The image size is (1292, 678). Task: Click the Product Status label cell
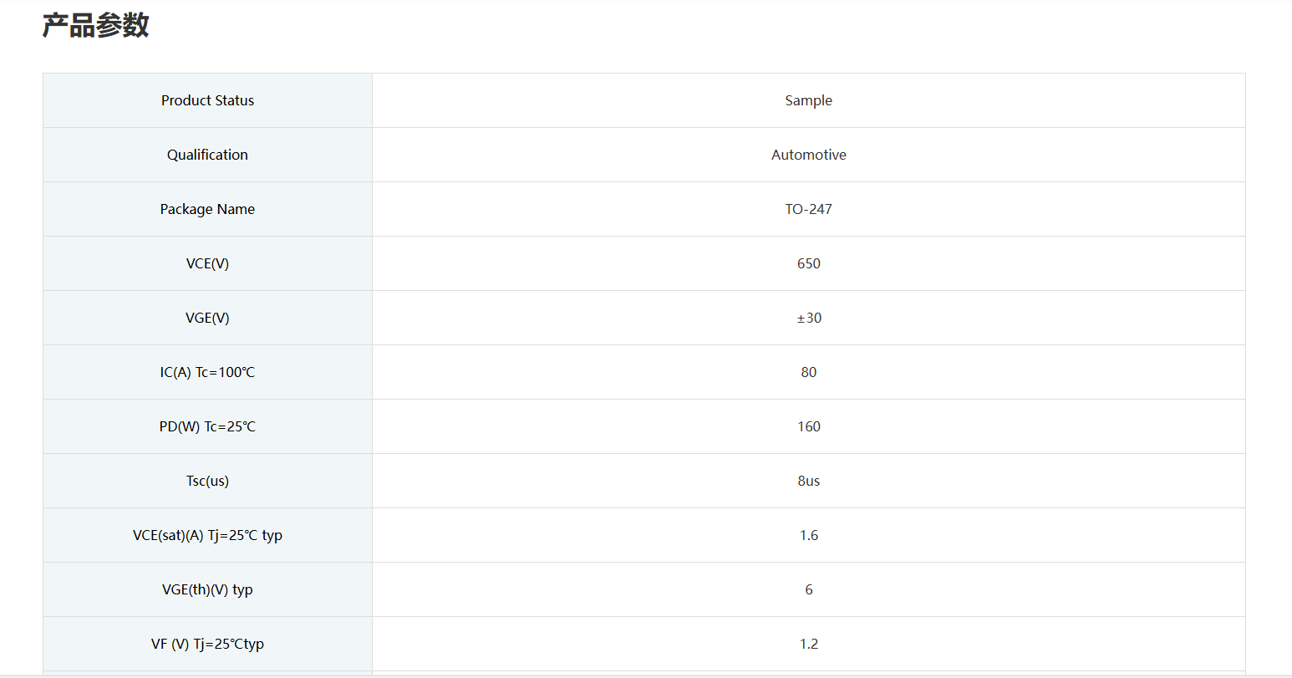click(207, 100)
